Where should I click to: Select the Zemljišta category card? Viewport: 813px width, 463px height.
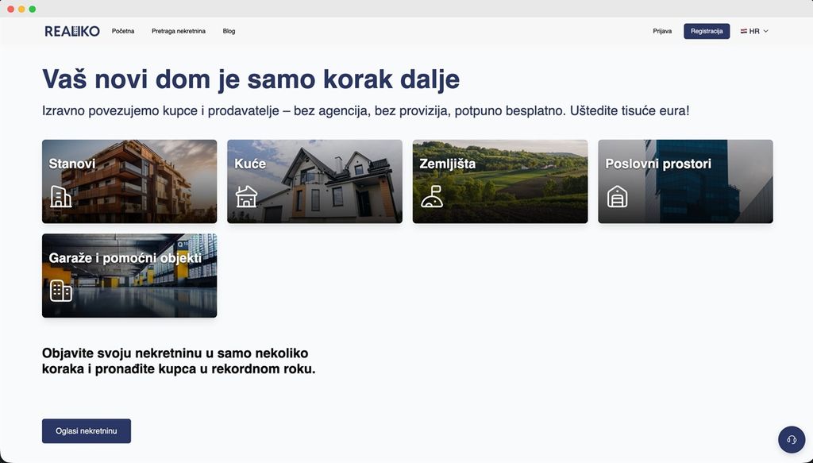[499, 181]
